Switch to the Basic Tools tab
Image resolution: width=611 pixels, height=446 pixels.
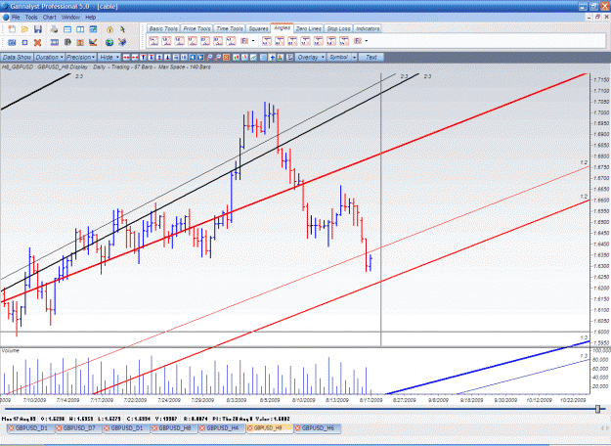pyautogui.click(x=163, y=28)
